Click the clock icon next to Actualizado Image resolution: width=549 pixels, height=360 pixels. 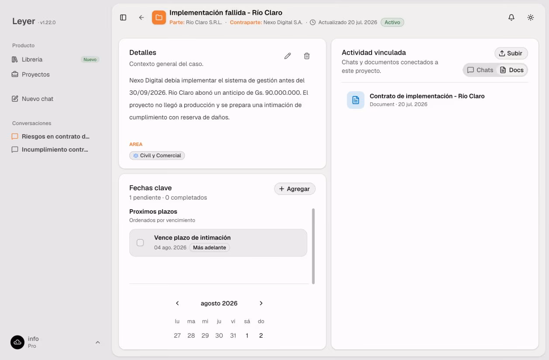tap(313, 22)
